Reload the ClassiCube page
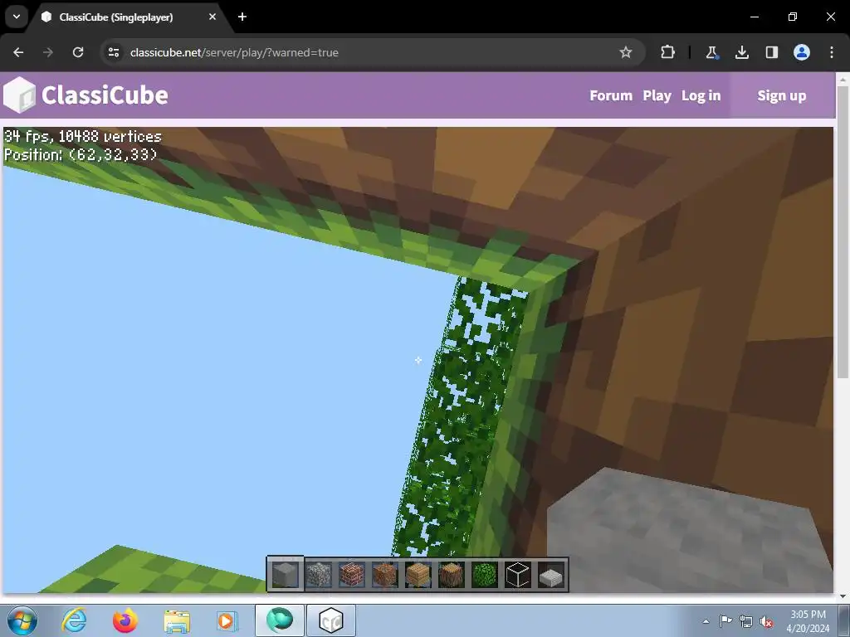This screenshot has height=637, width=850. 78,52
